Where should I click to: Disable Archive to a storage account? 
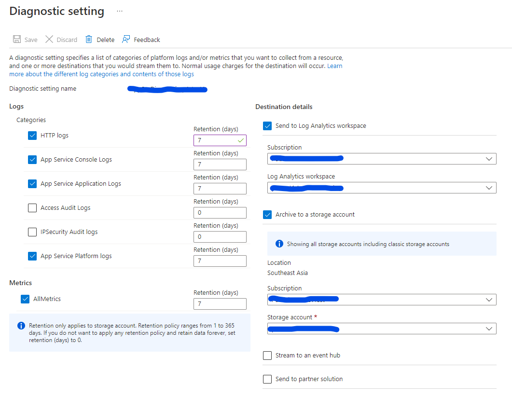coord(267,214)
